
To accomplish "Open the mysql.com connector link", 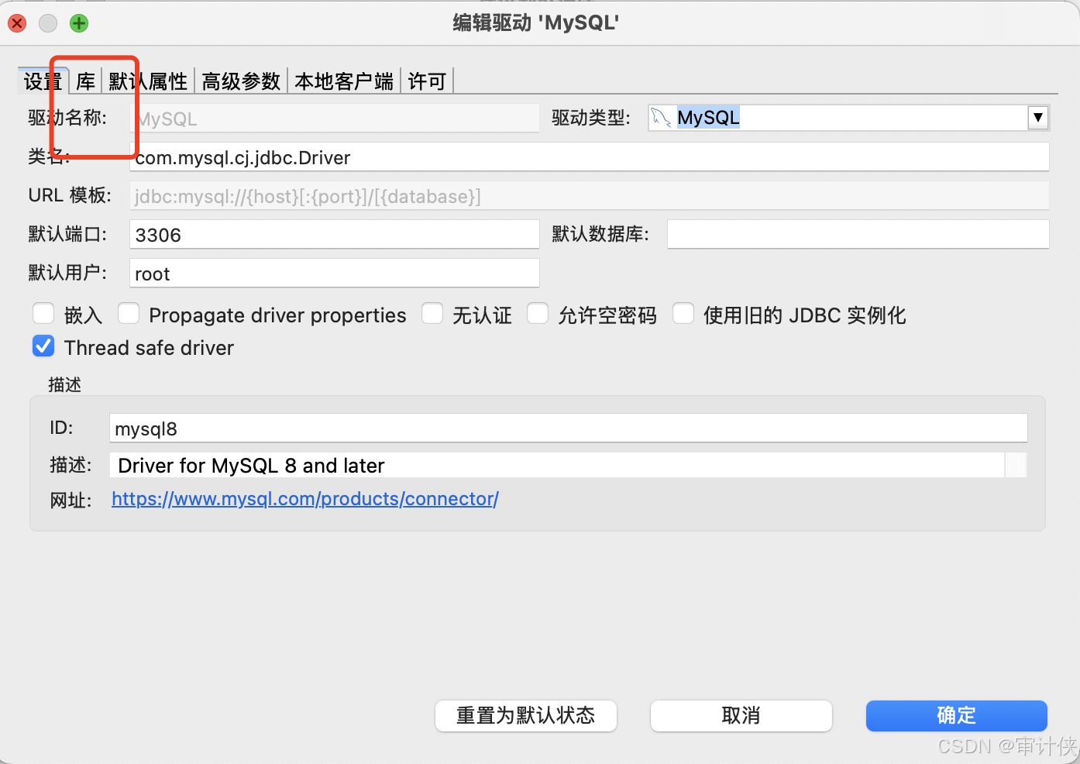I will pyautogui.click(x=305, y=499).
